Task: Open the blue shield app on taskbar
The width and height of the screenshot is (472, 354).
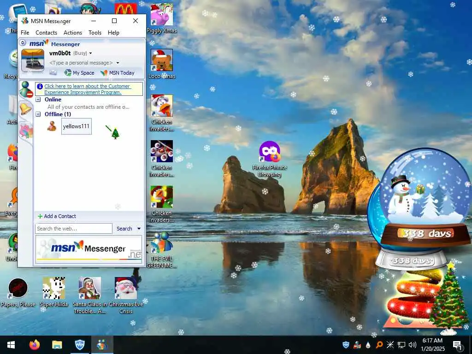Action: pyautogui.click(x=79, y=345)
